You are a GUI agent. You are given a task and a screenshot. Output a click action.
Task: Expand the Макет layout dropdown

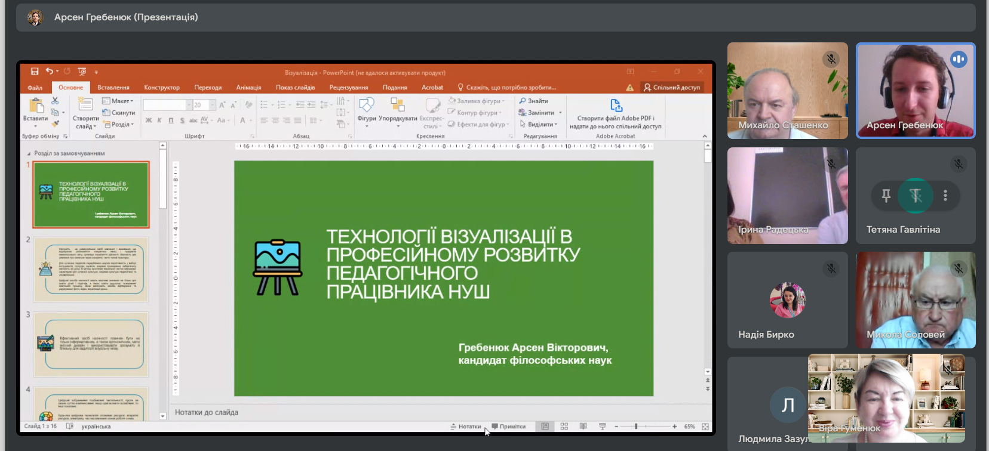(118, 101)
